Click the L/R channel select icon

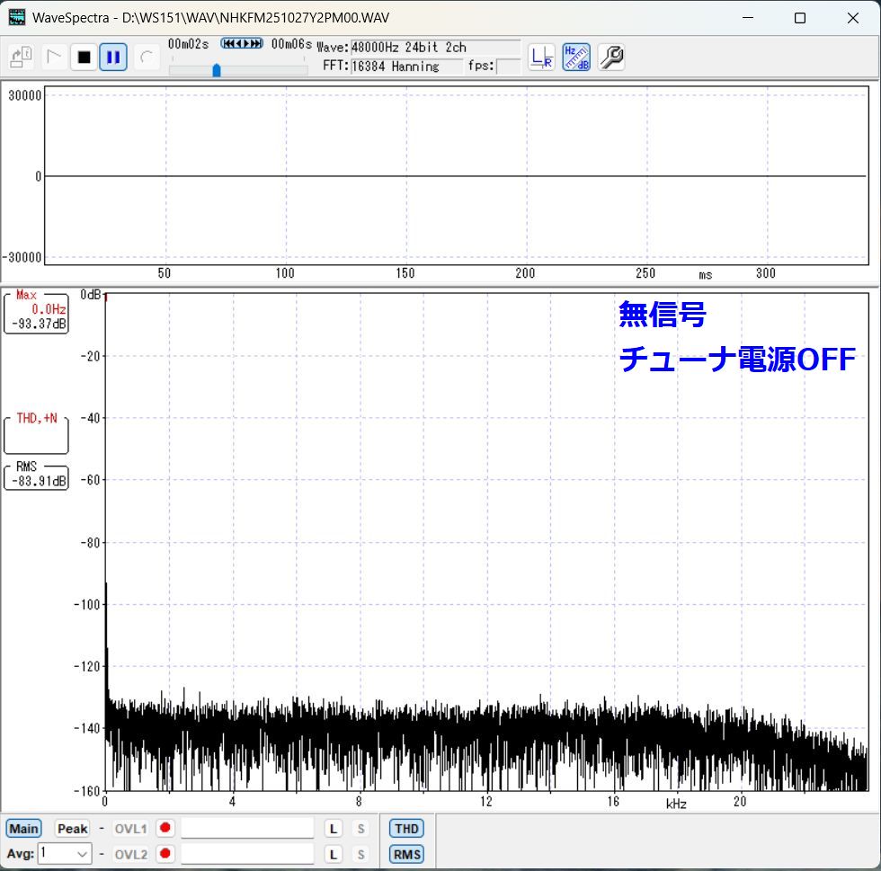click(541, 58)
